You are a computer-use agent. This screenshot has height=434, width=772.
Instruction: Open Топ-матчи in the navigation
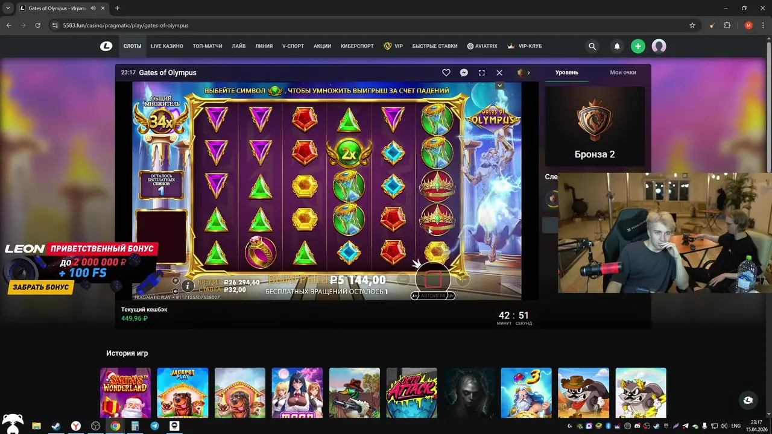click(x=207, y=46)
